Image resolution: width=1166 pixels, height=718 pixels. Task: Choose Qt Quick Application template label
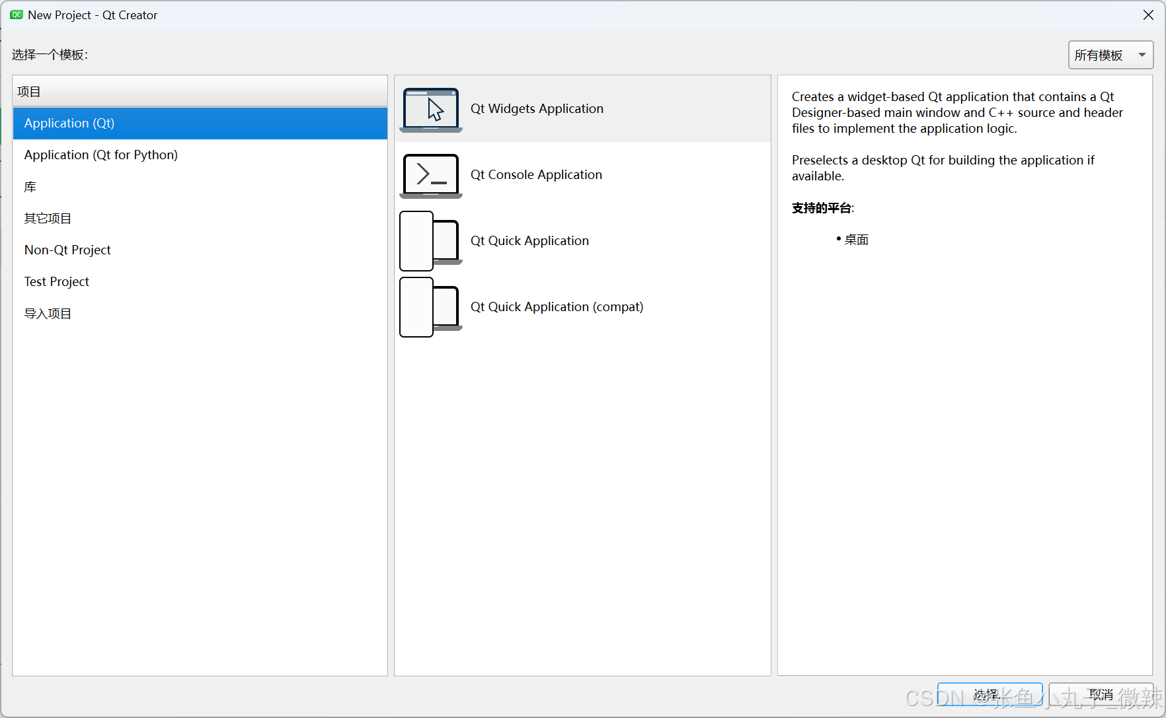529,241
